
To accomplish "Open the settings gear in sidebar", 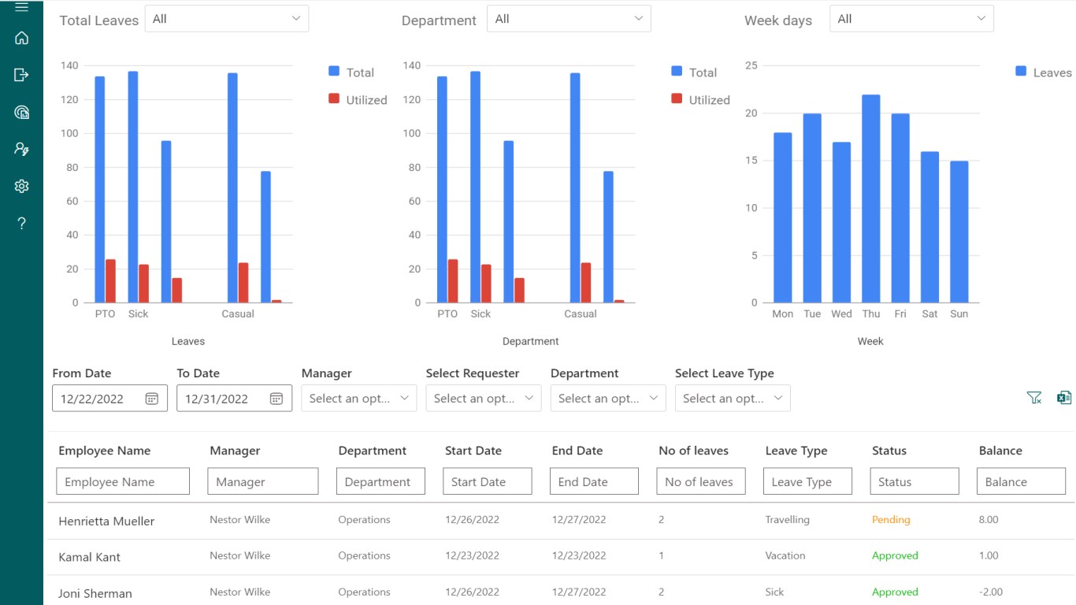I will [x=21, y=186].
